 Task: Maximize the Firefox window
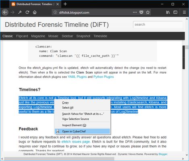pyautogui.click(x=173, y=4)
